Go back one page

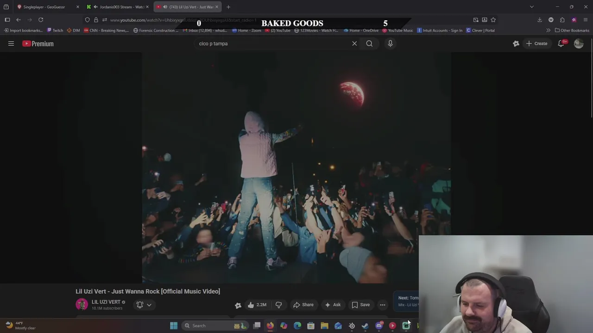click(x=19, y=20)
